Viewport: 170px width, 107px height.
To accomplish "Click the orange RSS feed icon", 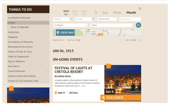I will pos(140,8).
